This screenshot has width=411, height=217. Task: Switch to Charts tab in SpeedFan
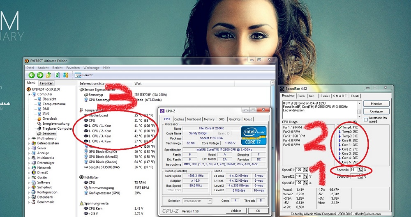pyautogui.click(x=355, y=96)
